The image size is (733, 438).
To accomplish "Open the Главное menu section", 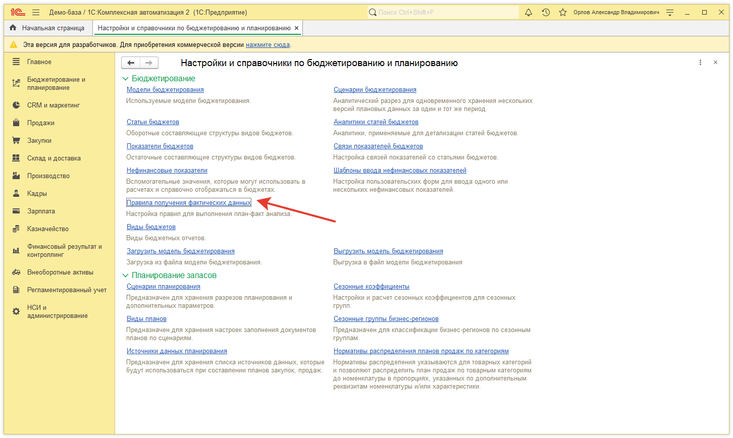I will 39,62.
